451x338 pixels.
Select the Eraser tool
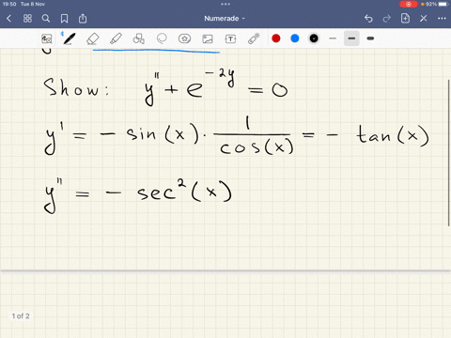click(93, 39)
